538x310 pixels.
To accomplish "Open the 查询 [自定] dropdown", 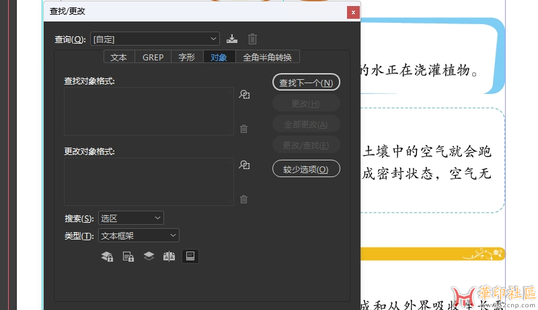I will point(155,39).
